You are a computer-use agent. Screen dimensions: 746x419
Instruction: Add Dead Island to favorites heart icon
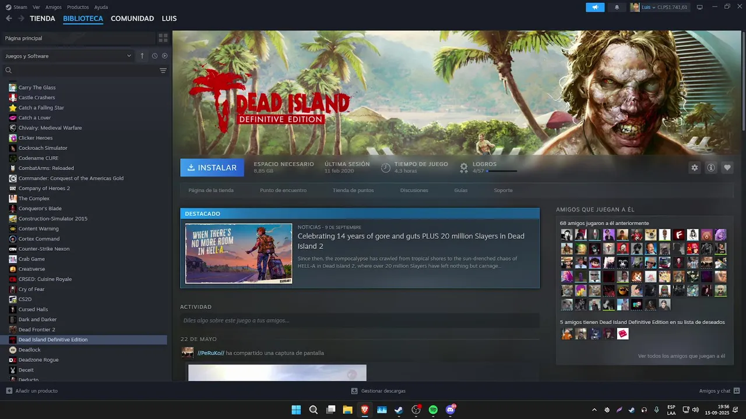pyautogui.click(x=727, y=168)
